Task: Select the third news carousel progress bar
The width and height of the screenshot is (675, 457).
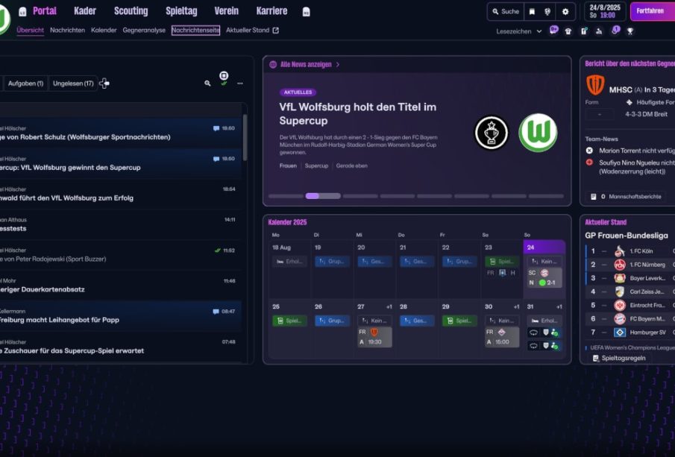Action: tap(360, 196)
